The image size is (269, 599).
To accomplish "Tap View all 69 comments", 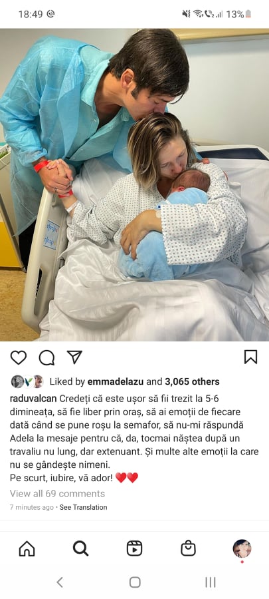I will tap(57, 494).
